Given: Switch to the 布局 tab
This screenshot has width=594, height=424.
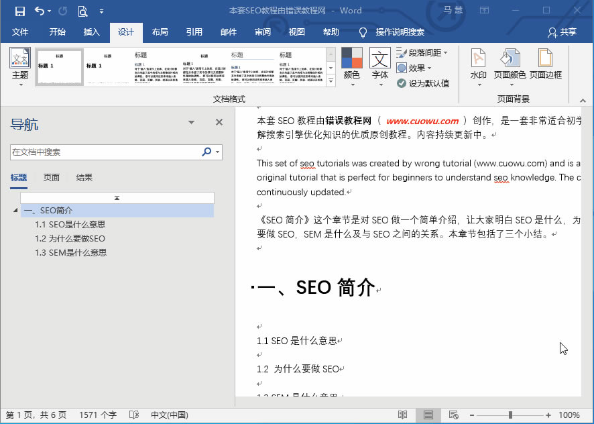Looking at the screenshot, I should tap(160, 32).
